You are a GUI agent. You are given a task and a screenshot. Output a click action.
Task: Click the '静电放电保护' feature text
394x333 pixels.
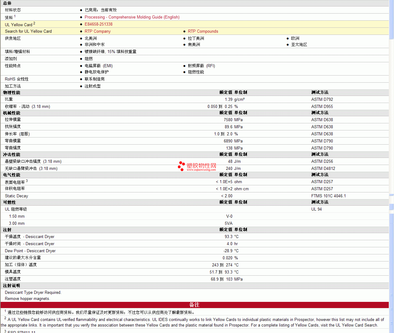point(97,72)
